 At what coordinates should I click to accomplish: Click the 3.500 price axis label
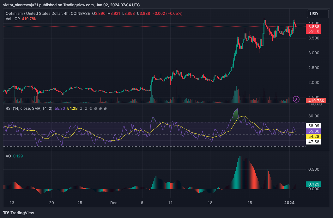pos(314,38)
